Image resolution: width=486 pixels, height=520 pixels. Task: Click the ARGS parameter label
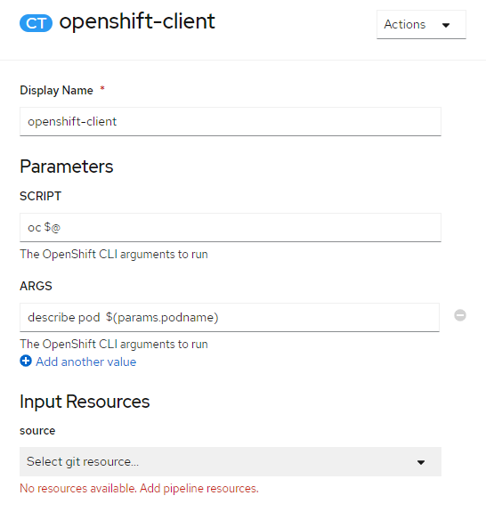coord(36,286)
